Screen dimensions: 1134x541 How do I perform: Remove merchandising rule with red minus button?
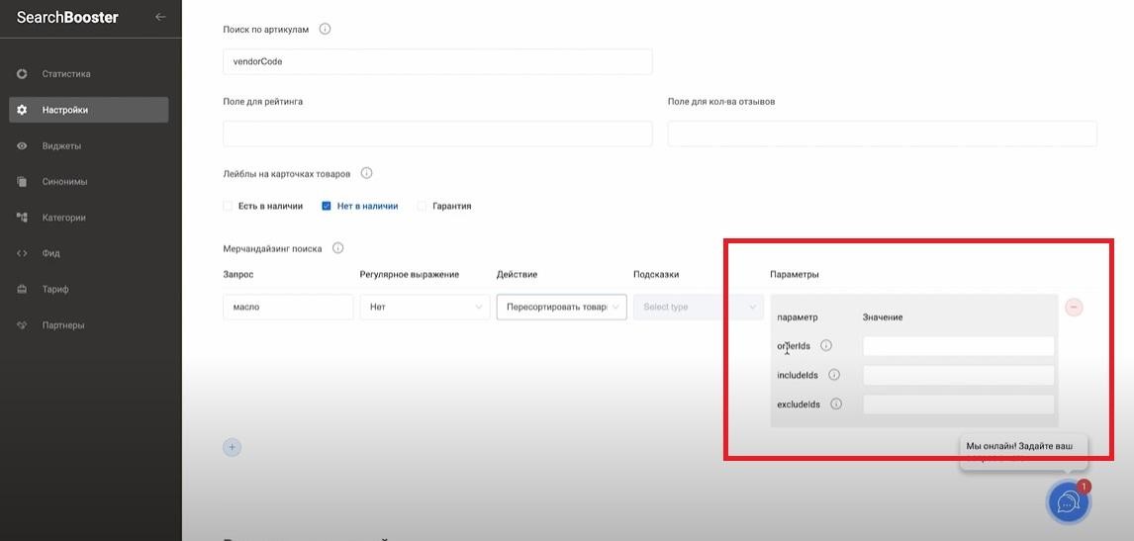tap(1074, 307)
